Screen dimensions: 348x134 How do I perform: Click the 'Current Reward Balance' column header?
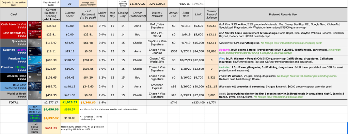point(211,14)
